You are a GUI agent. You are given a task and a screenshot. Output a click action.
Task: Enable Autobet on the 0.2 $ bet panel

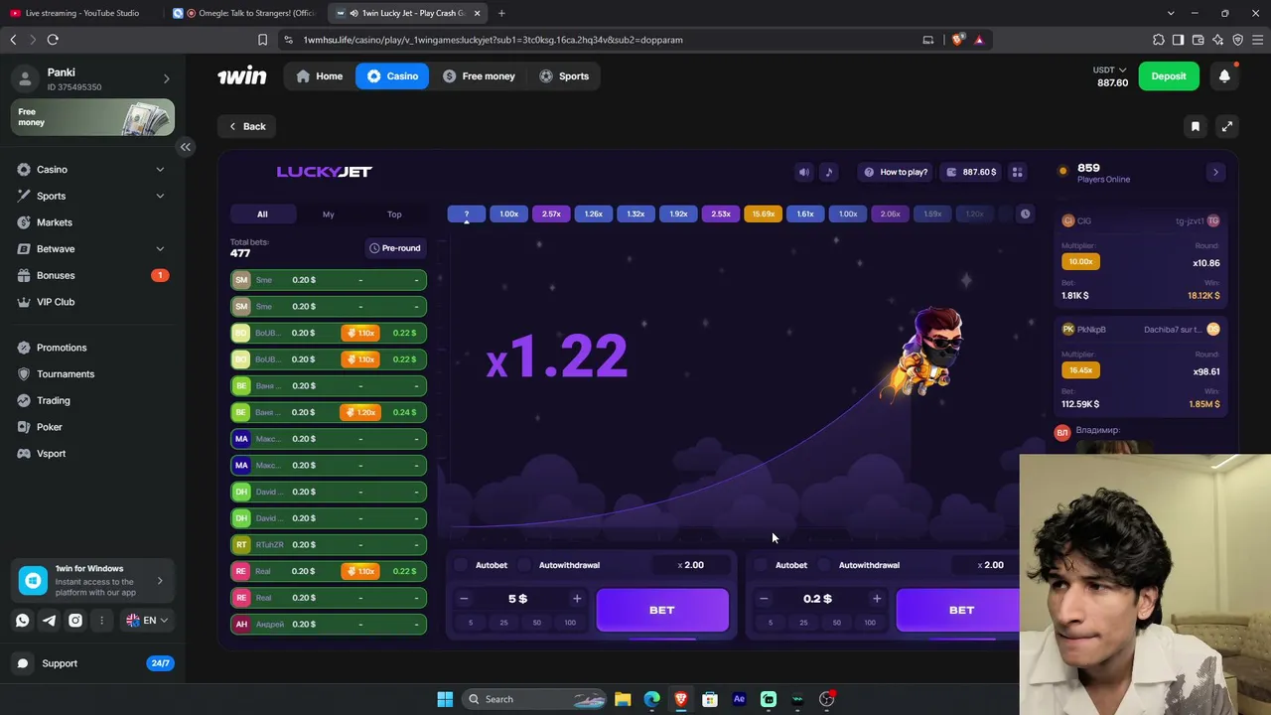click(x=761, y=565)
